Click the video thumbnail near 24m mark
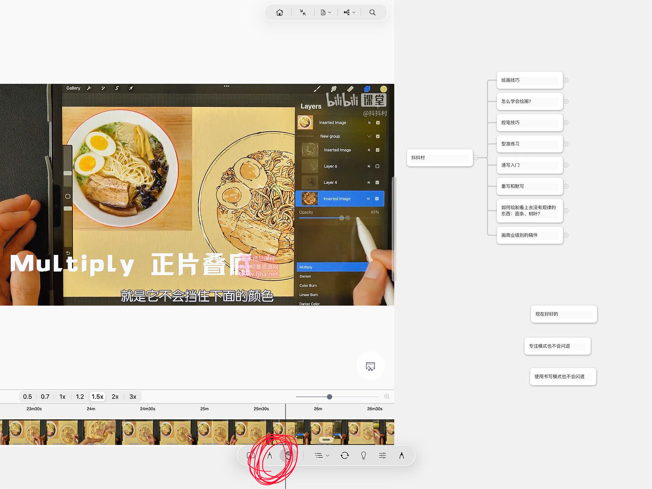The width and height of the screenshot is (652, 489). pyautogui.click(x=96, y=432)
